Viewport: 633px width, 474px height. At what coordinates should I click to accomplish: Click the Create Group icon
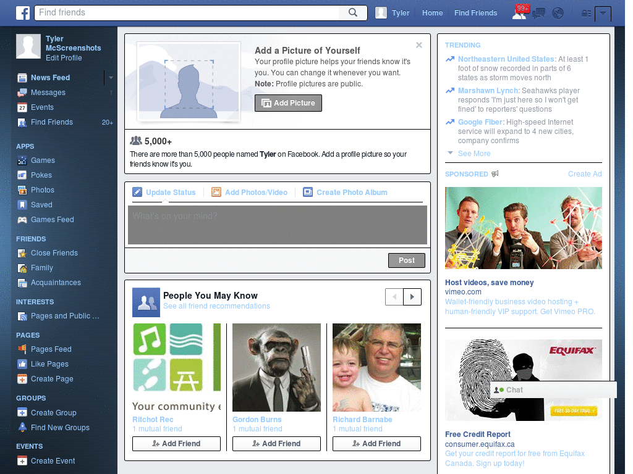point(22,413)
